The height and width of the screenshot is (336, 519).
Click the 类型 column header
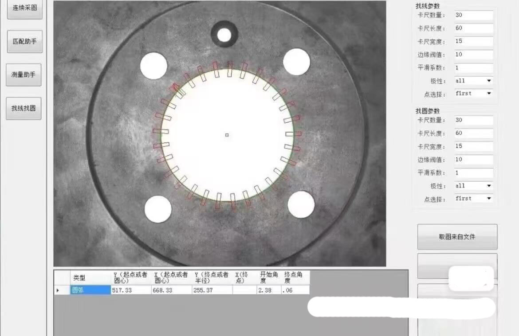90,278
